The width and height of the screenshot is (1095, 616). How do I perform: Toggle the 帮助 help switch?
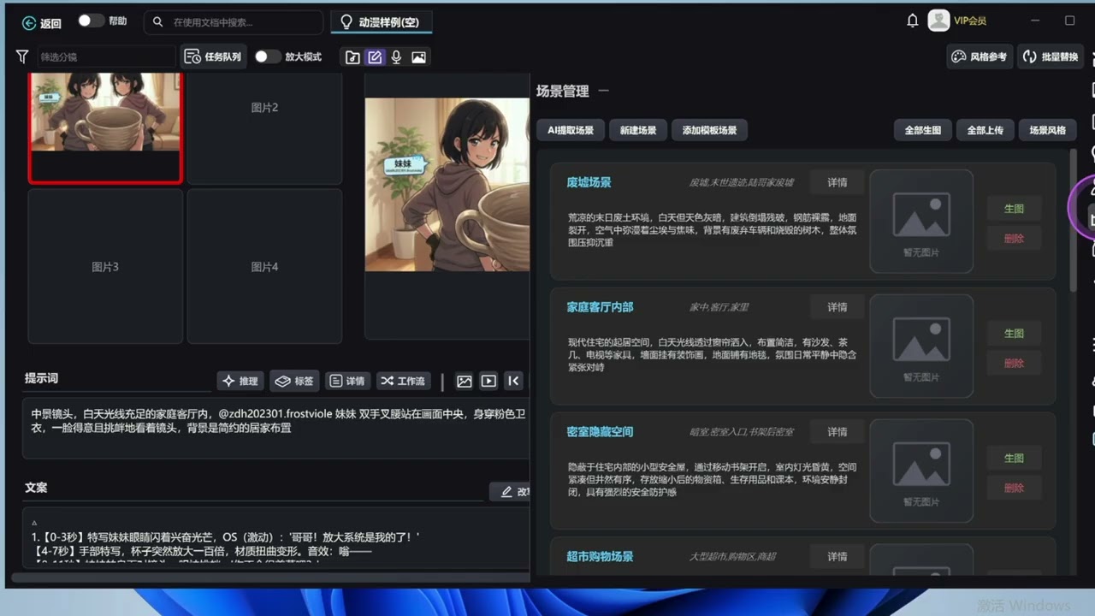coord(91,21)
